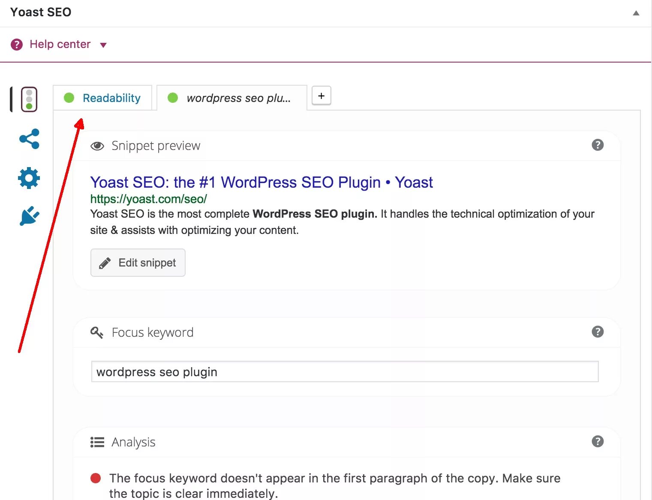This screenshot has width=652, height=500.
Task: Click the focus keyword first paragraph warning
Action: (x=335, y=485)
